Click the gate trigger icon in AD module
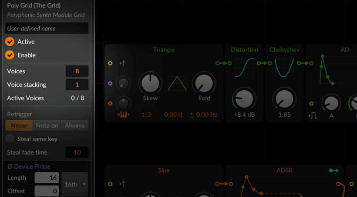The width and height of the screenshot is (357, 197). [313, 116]
